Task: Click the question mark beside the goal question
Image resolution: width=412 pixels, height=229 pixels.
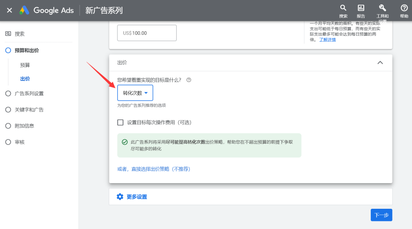Action: [x=188, y=80]
